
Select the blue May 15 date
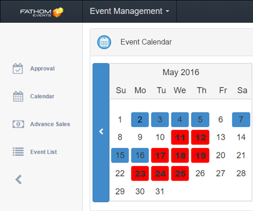point(120,155)
